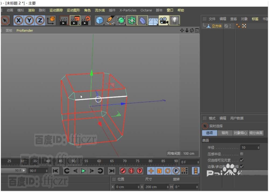
Task: Switch to the 轴向 tab in the attributes panel
Action: pos(225,133)
